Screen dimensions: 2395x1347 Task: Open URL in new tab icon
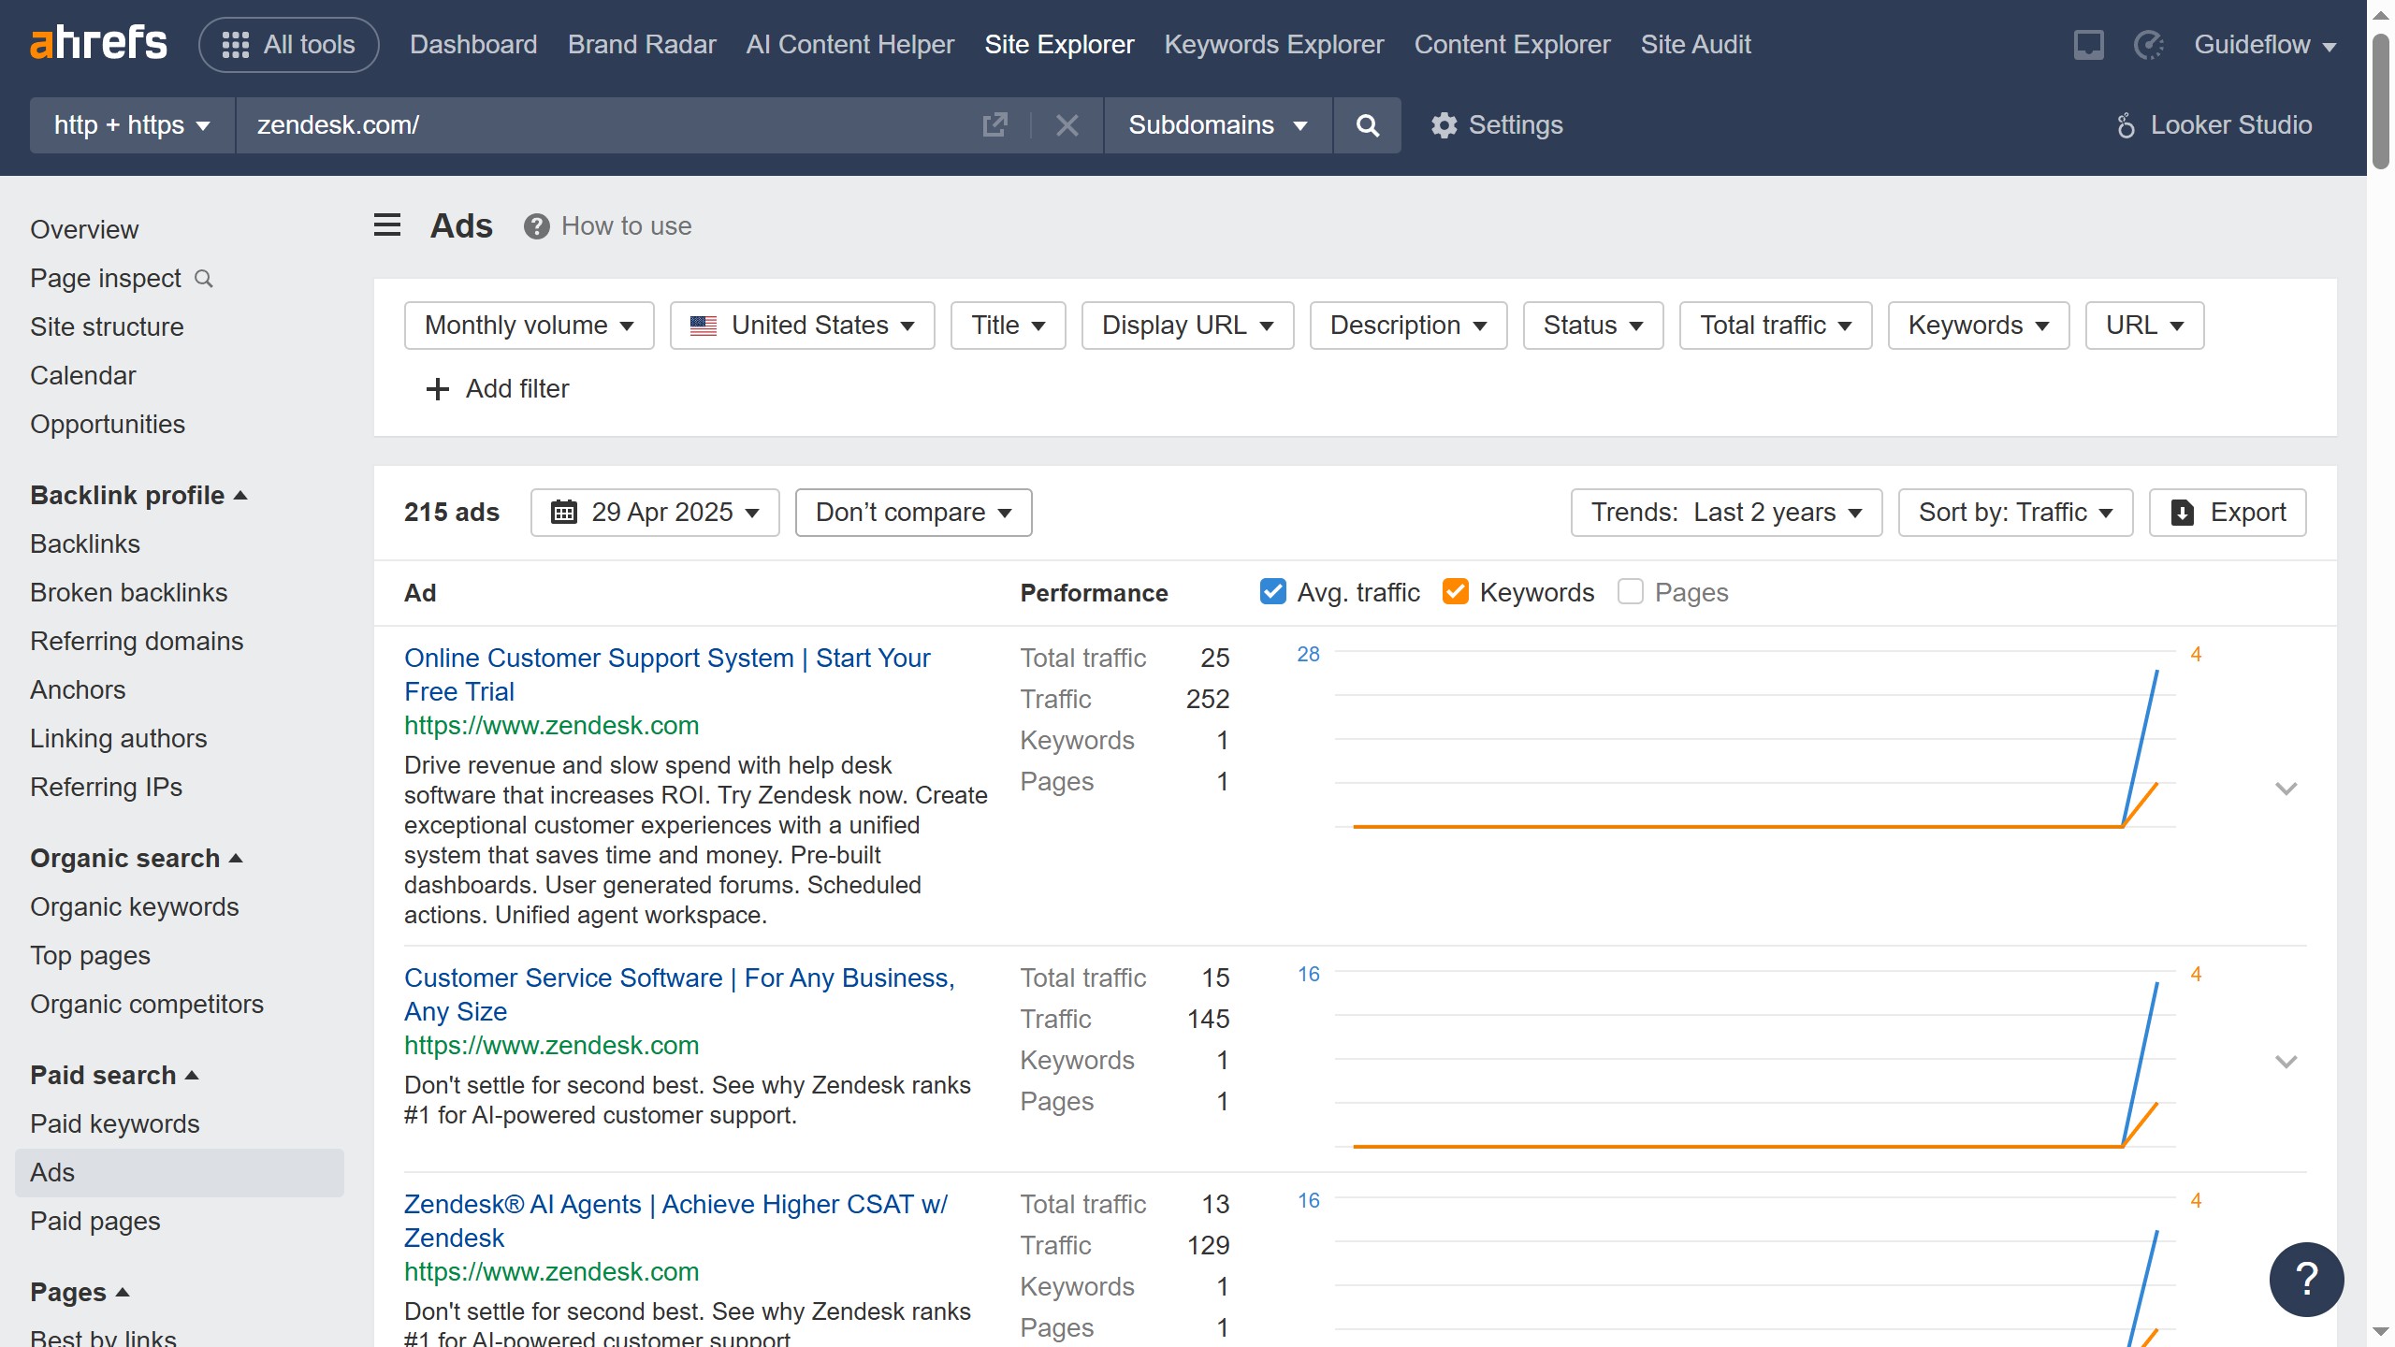(994, 125)
